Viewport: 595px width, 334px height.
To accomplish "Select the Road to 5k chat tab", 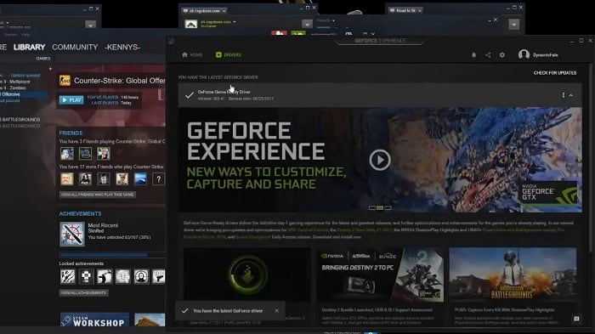I will tap(405, 11).
